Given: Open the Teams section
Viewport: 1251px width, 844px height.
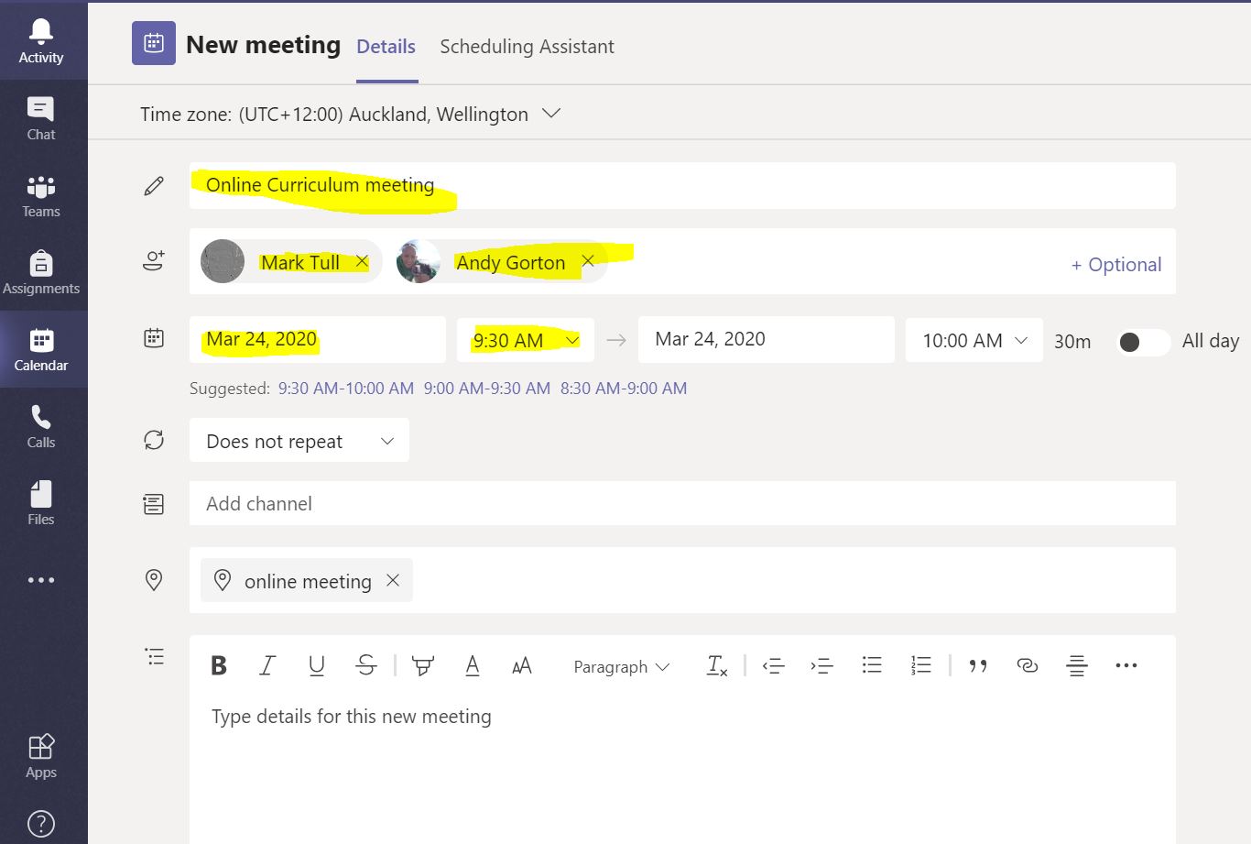Looking at the screenshot, I should pos(40,194).
